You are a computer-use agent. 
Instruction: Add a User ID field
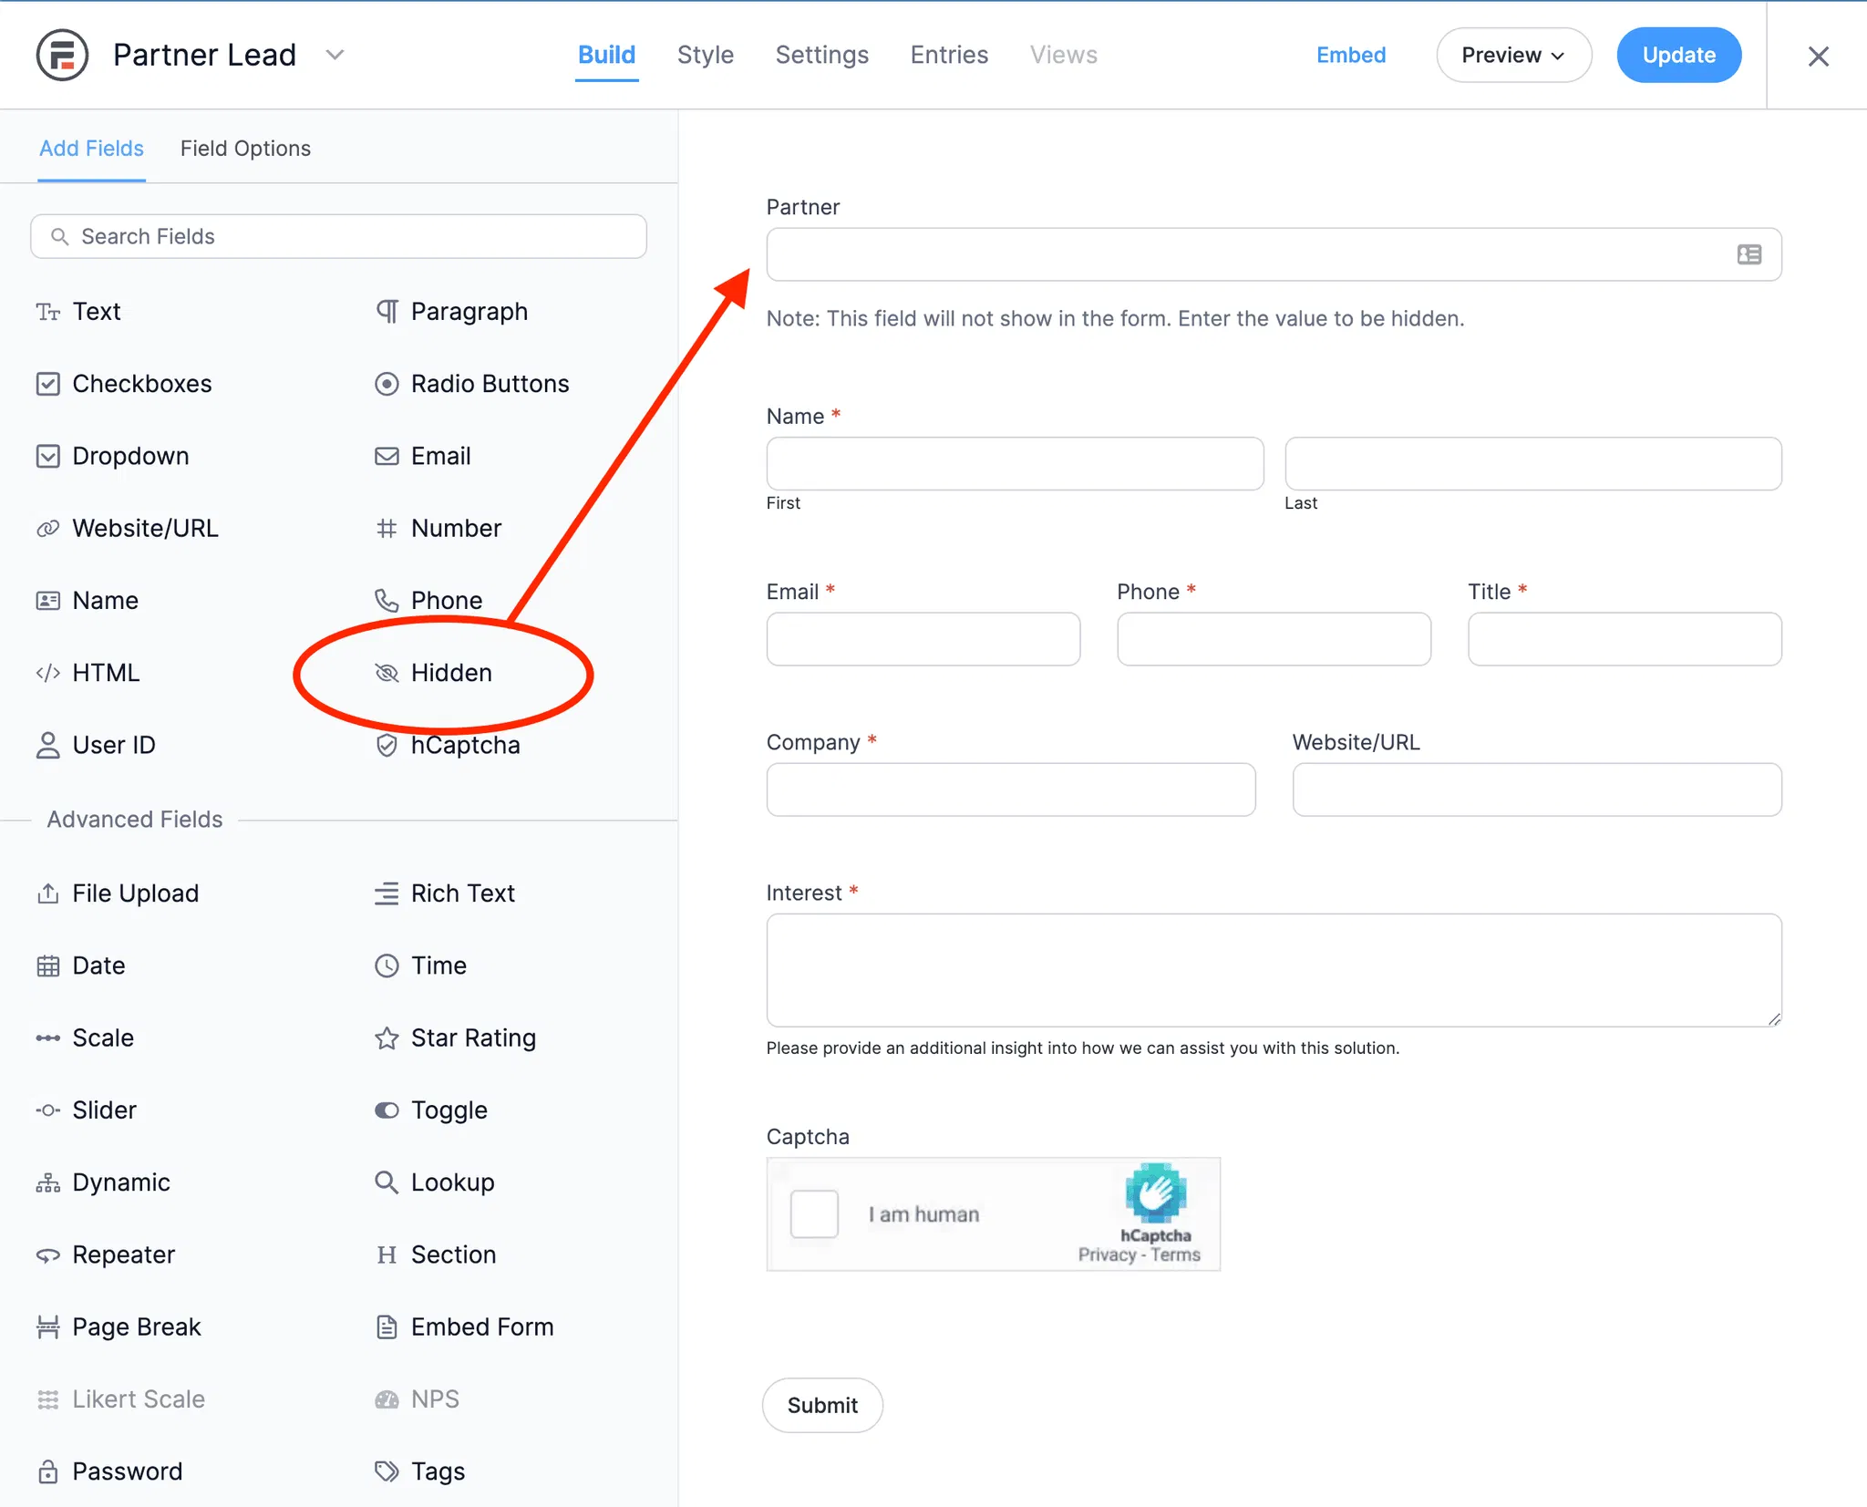(96, 745)
